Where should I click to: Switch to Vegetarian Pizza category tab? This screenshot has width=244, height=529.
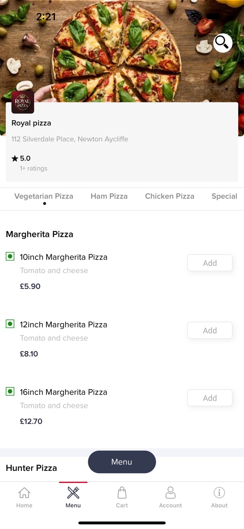click(x=44, y=196)
